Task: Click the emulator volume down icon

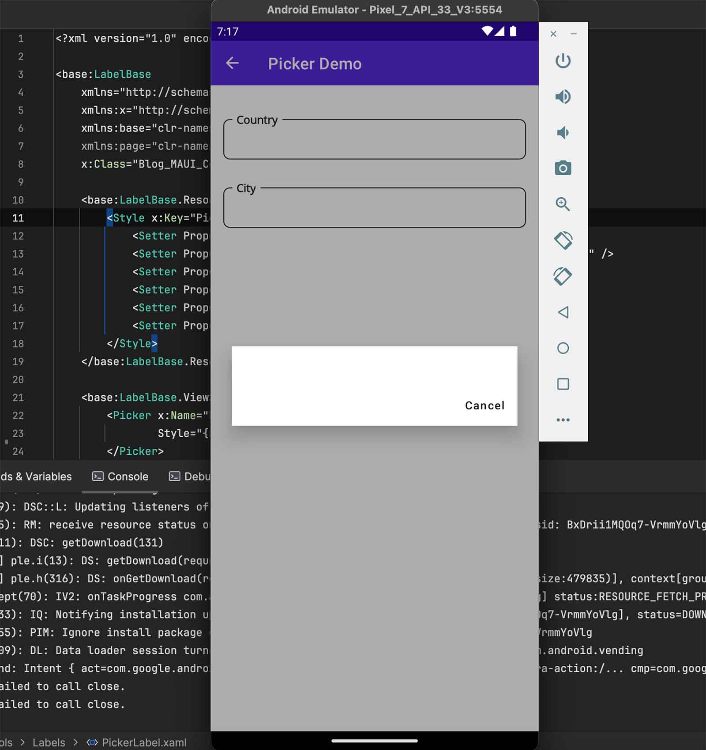Action: click(563, 132)
